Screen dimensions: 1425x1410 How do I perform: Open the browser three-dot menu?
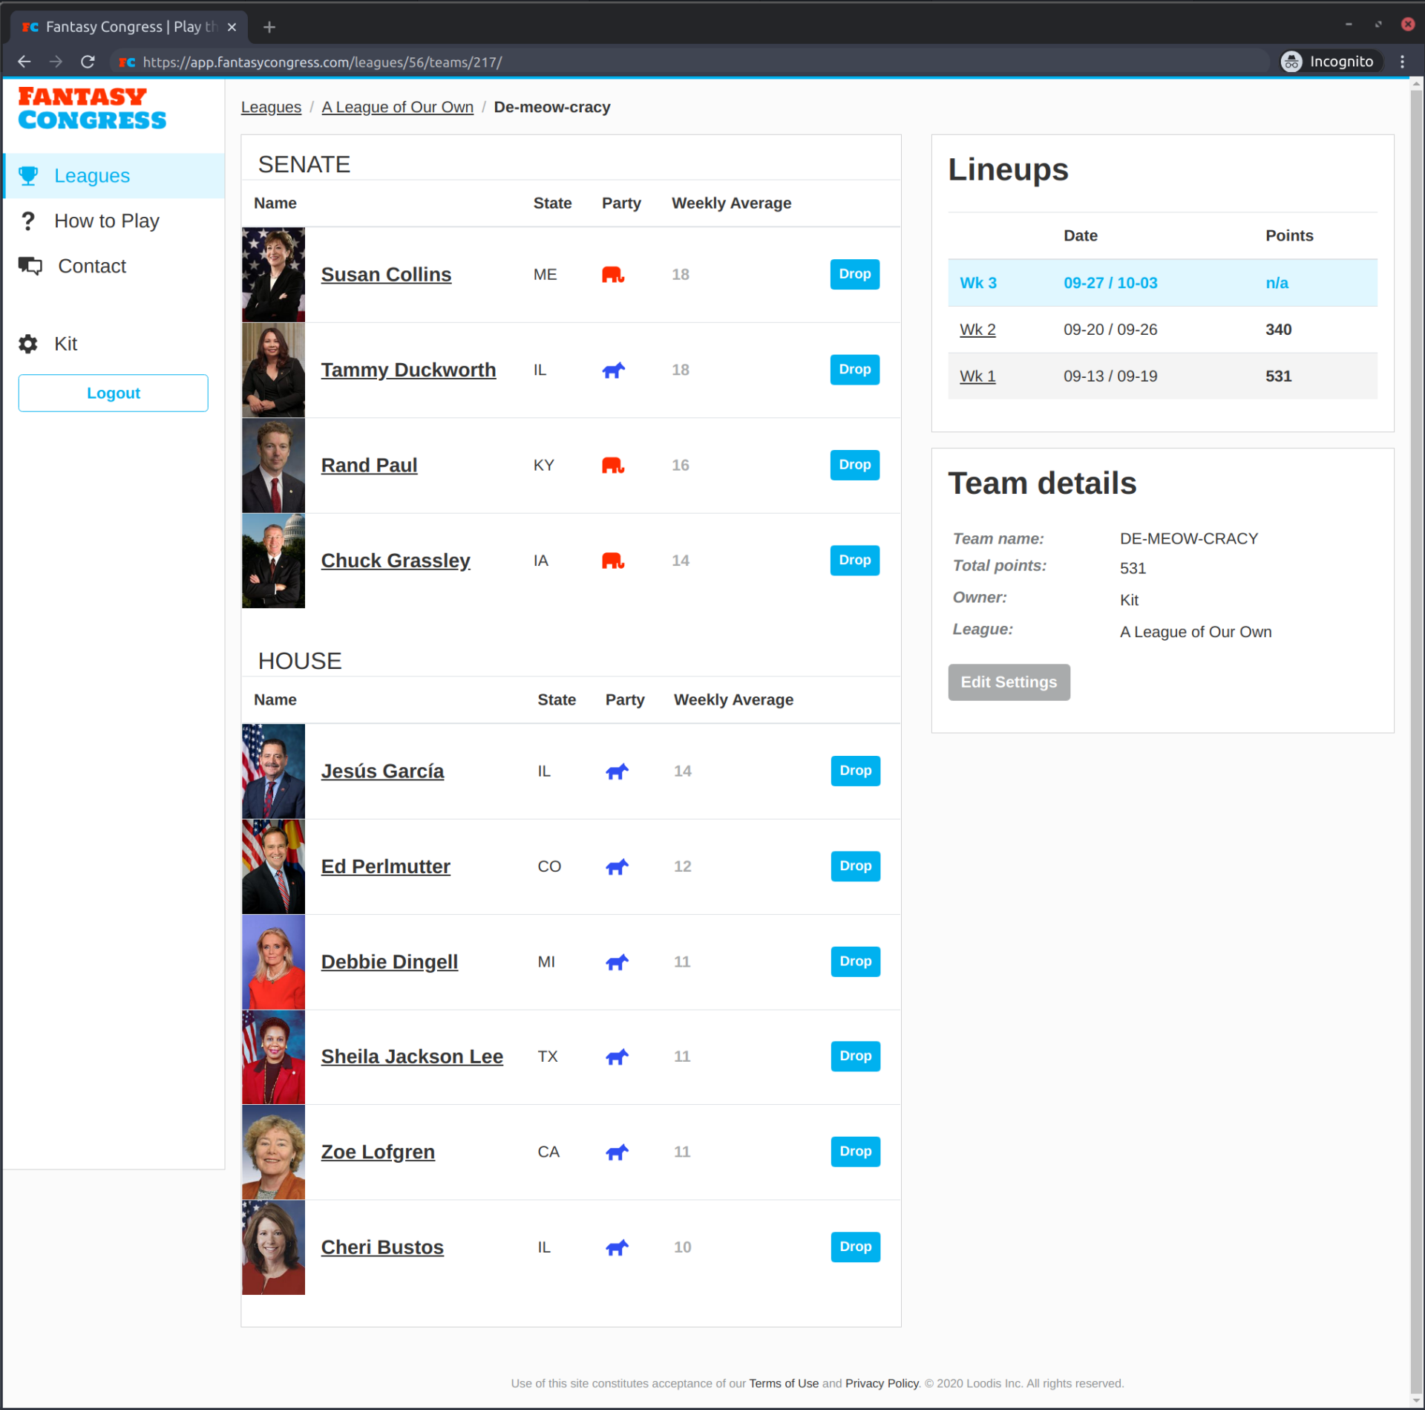click(1402, 62)
